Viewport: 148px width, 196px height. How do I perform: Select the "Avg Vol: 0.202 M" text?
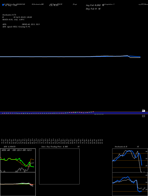[x=95, y=5]
